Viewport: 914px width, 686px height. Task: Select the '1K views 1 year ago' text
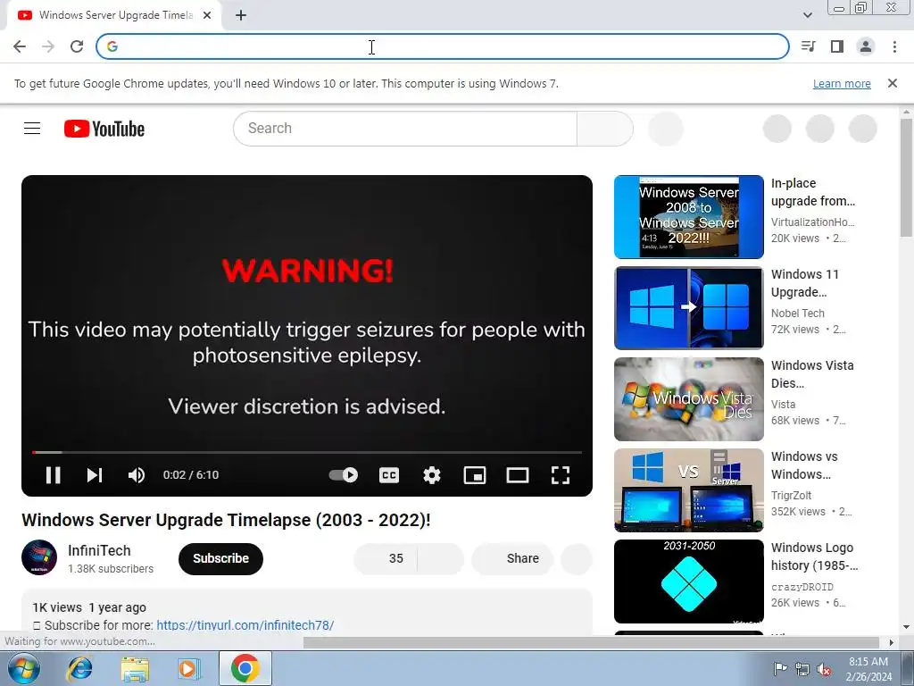coord(89,607)
